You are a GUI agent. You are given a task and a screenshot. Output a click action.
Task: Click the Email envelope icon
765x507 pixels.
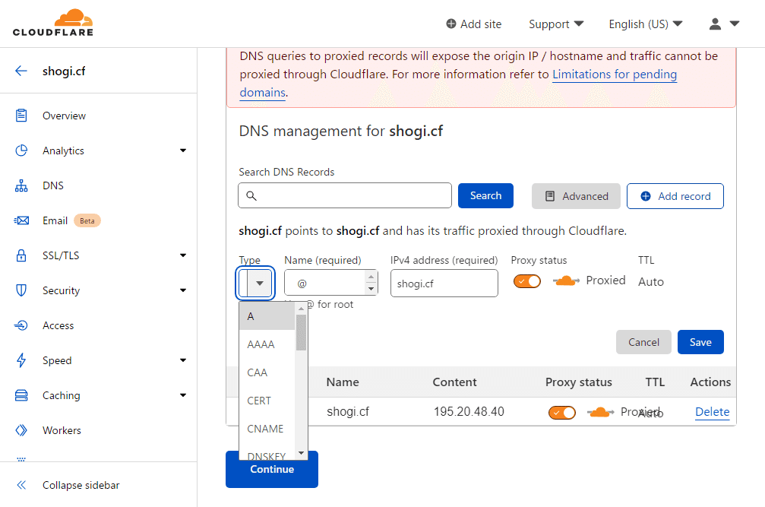point(21,220)
